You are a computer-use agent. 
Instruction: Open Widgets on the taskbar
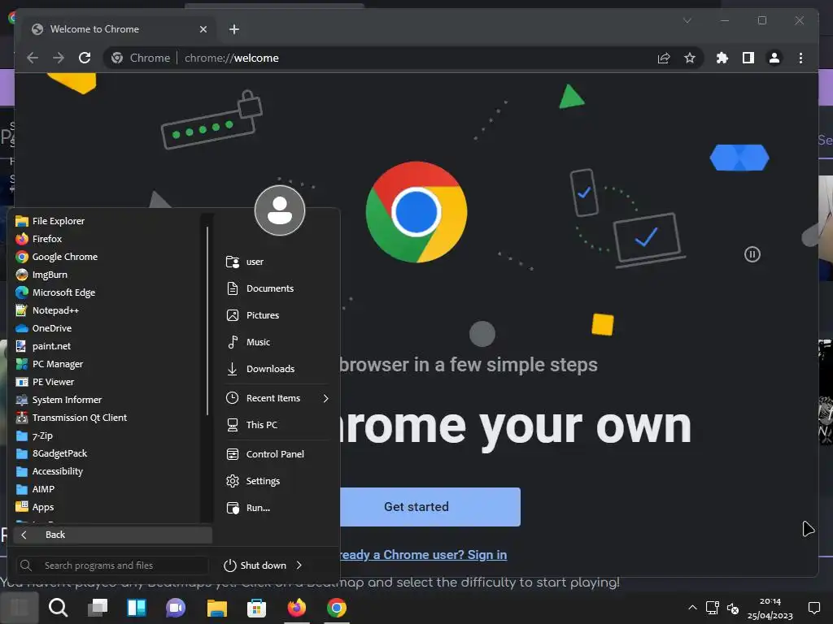coord(137,608)
